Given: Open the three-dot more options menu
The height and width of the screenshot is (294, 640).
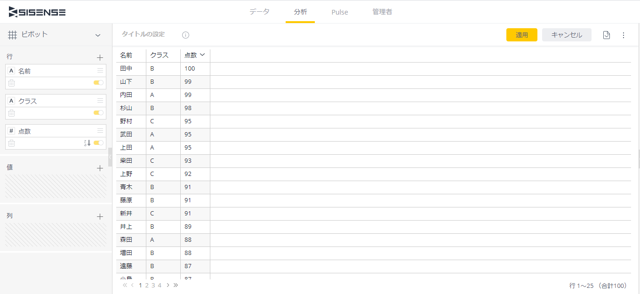Looking at the screenshot, I should pyautogui.click(x=624, y=35).
